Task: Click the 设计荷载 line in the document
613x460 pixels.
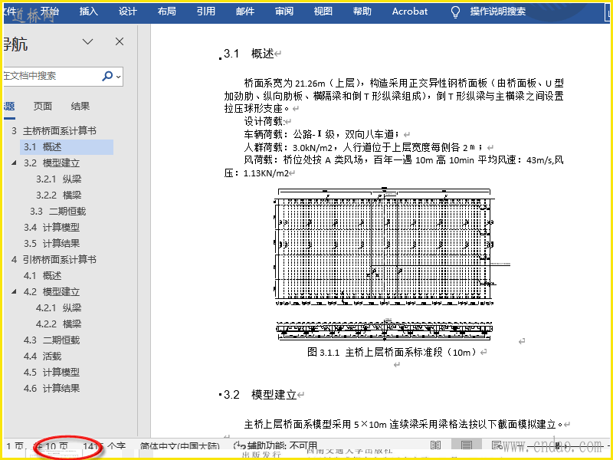Action: [264, 121]
